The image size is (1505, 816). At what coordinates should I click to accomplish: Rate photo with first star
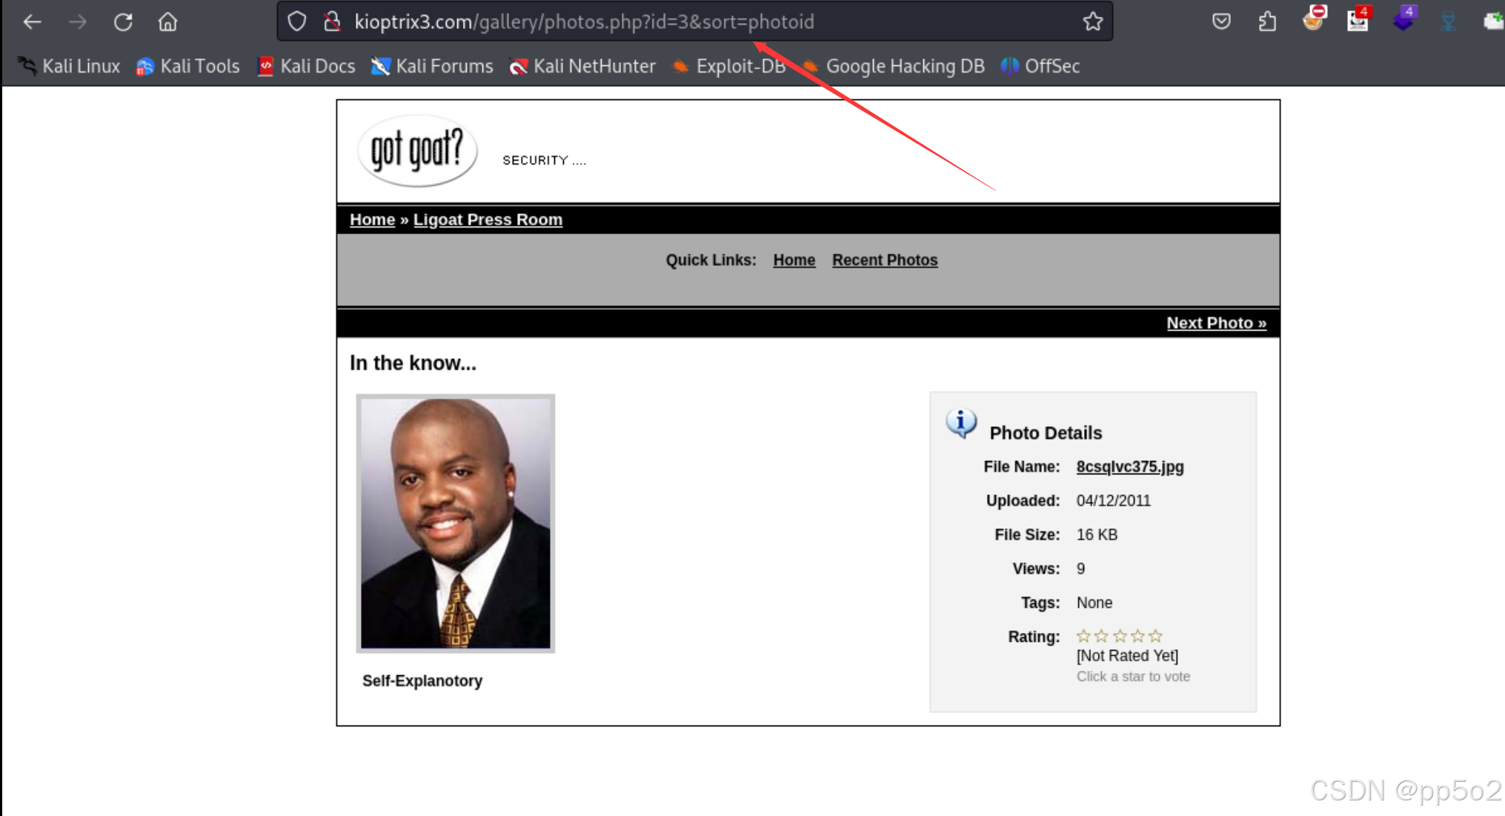pyautogui.click(x=1083, y=636)
